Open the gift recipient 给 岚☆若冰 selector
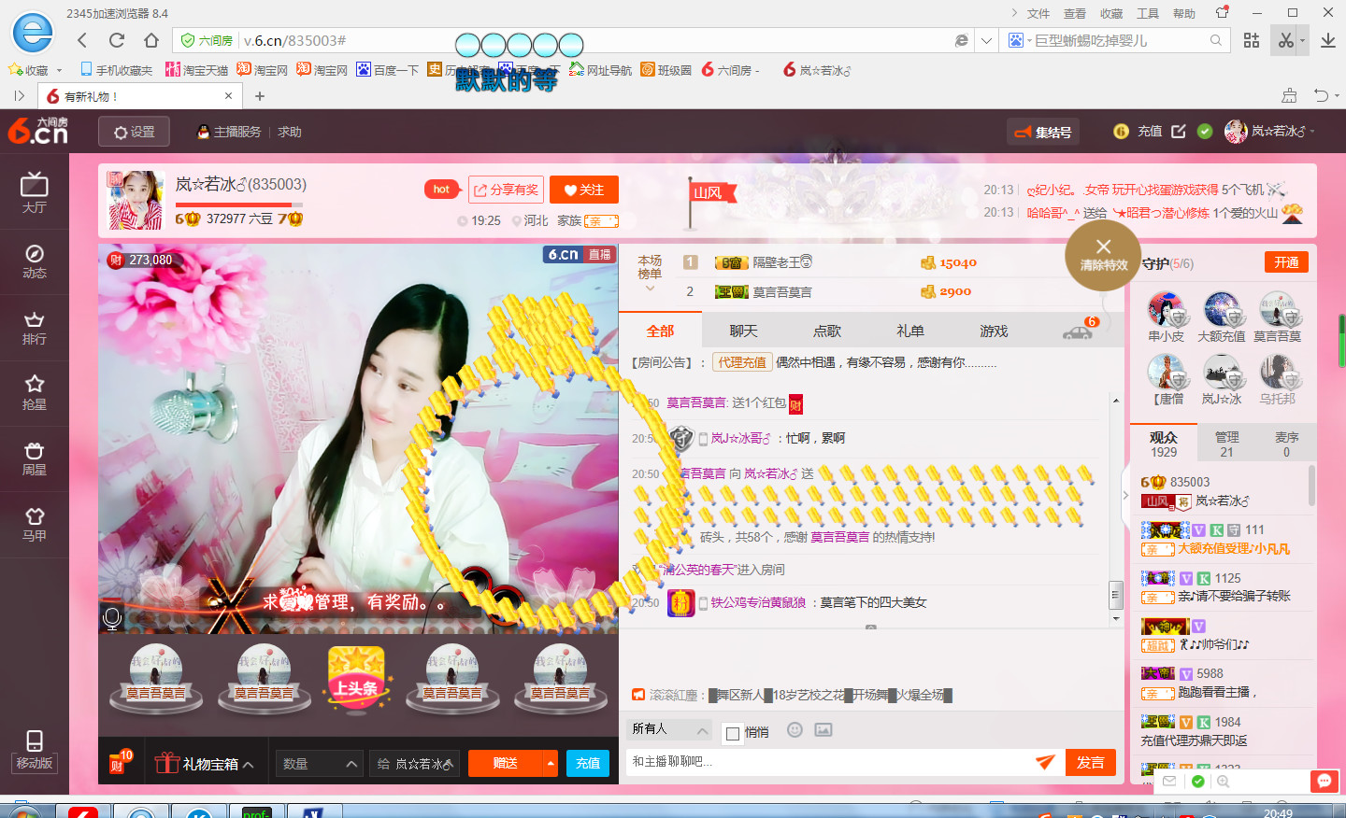The image size is (1346, 818). click(x=416, y=763)
